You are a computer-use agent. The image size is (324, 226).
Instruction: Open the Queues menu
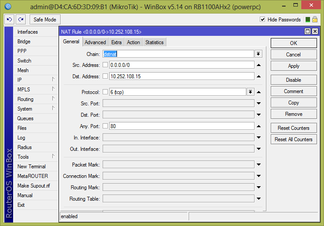(36, 118)
